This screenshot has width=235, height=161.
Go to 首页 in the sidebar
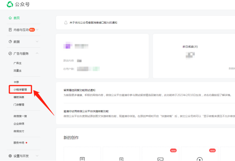[17, 18]
